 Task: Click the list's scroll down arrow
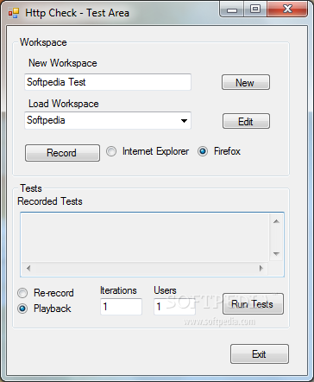[276, 254]
